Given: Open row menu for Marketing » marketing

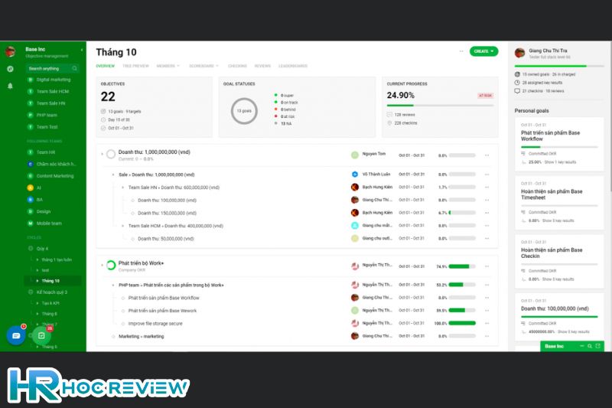Looking at the screenshot, I should 487,336.
